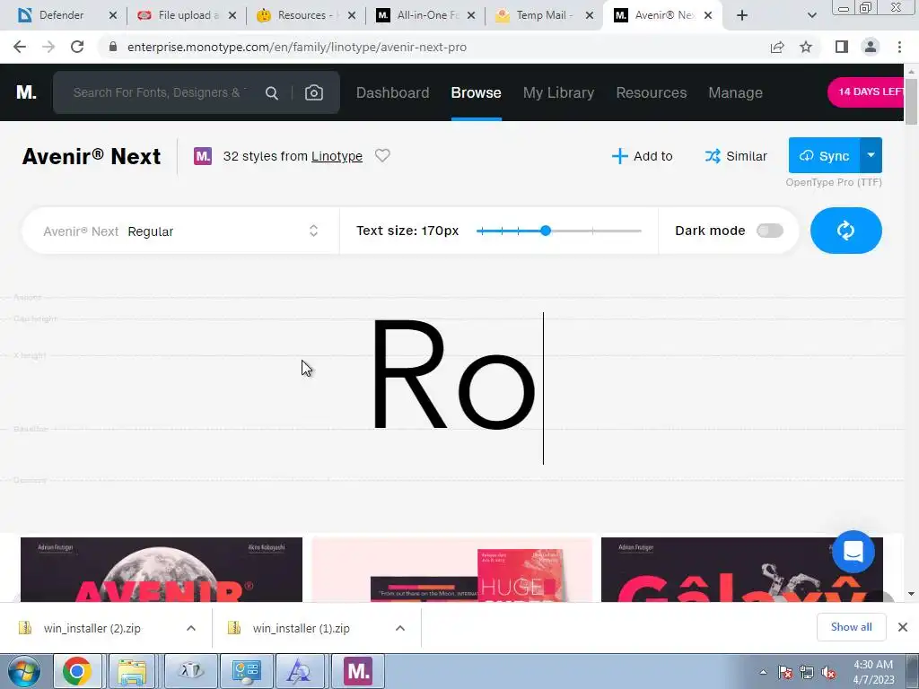
Task: Open the chat support bubble
Action: [x=853, y=552]
